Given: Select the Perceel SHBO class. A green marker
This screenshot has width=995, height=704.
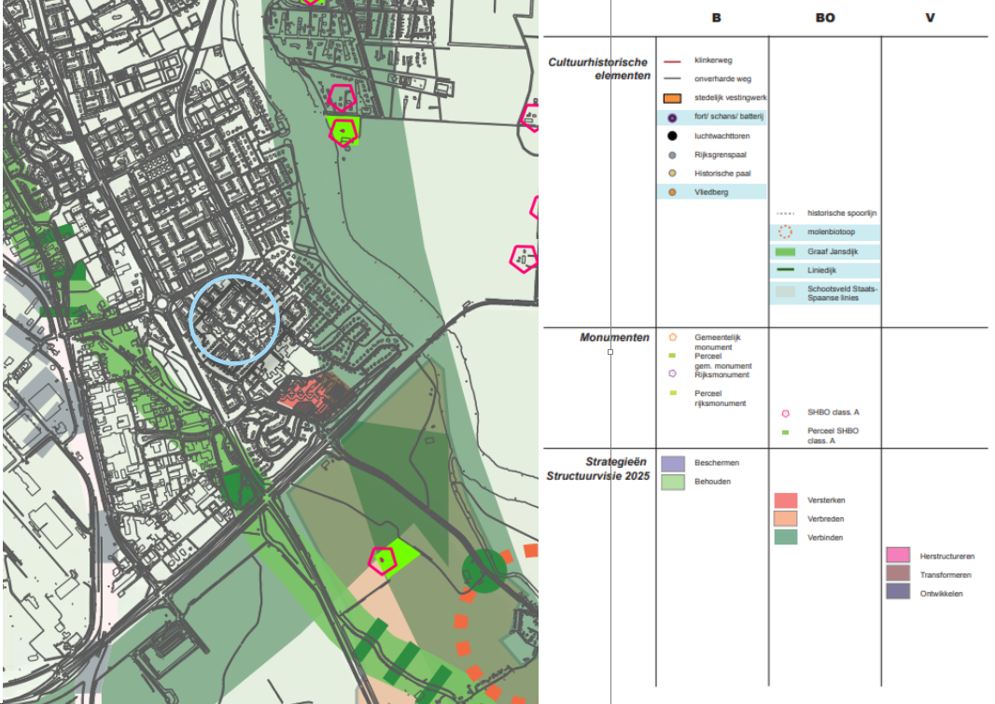Looking at the screenshot, I should coord(786,432).
